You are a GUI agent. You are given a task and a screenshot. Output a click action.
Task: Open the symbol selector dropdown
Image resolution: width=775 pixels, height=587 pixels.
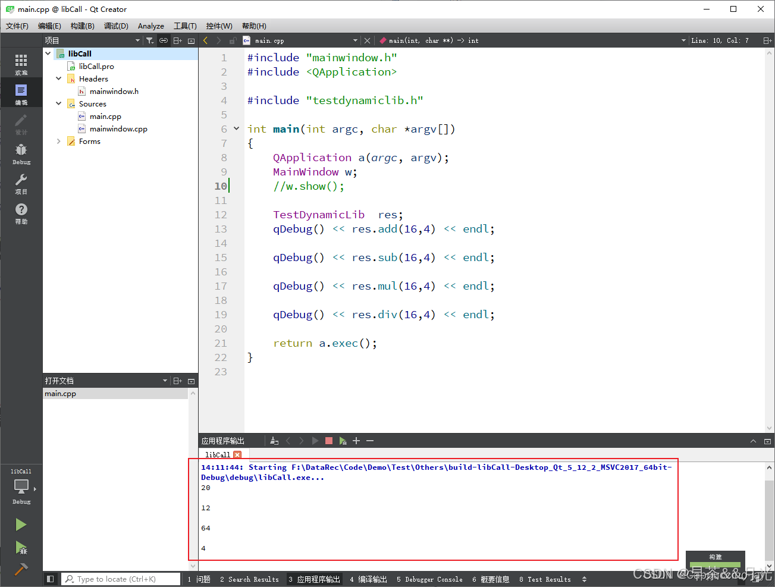click(x=683, y=40)
